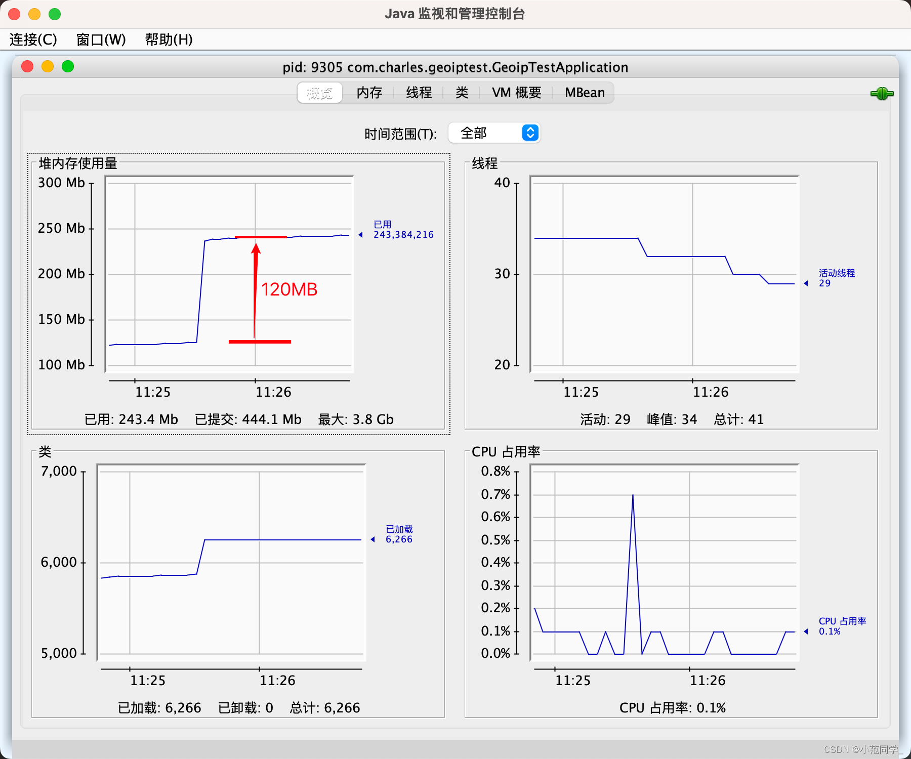Screen dimensions: 911x759
Task: Select the currently active 概览 tab
Action: click(x=319, y=93)
